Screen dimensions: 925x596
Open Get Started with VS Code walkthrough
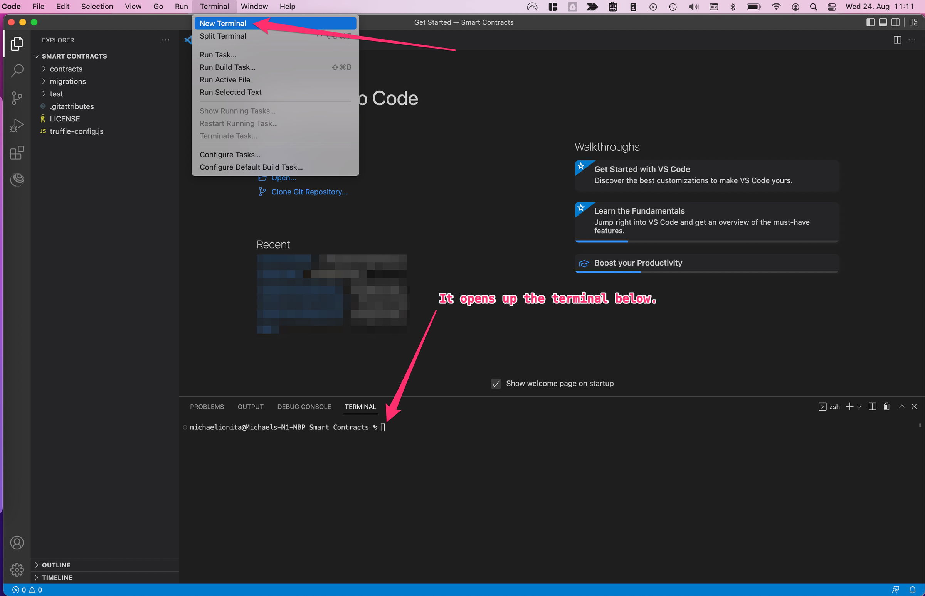pyautogui.click(x=707, y=175)
